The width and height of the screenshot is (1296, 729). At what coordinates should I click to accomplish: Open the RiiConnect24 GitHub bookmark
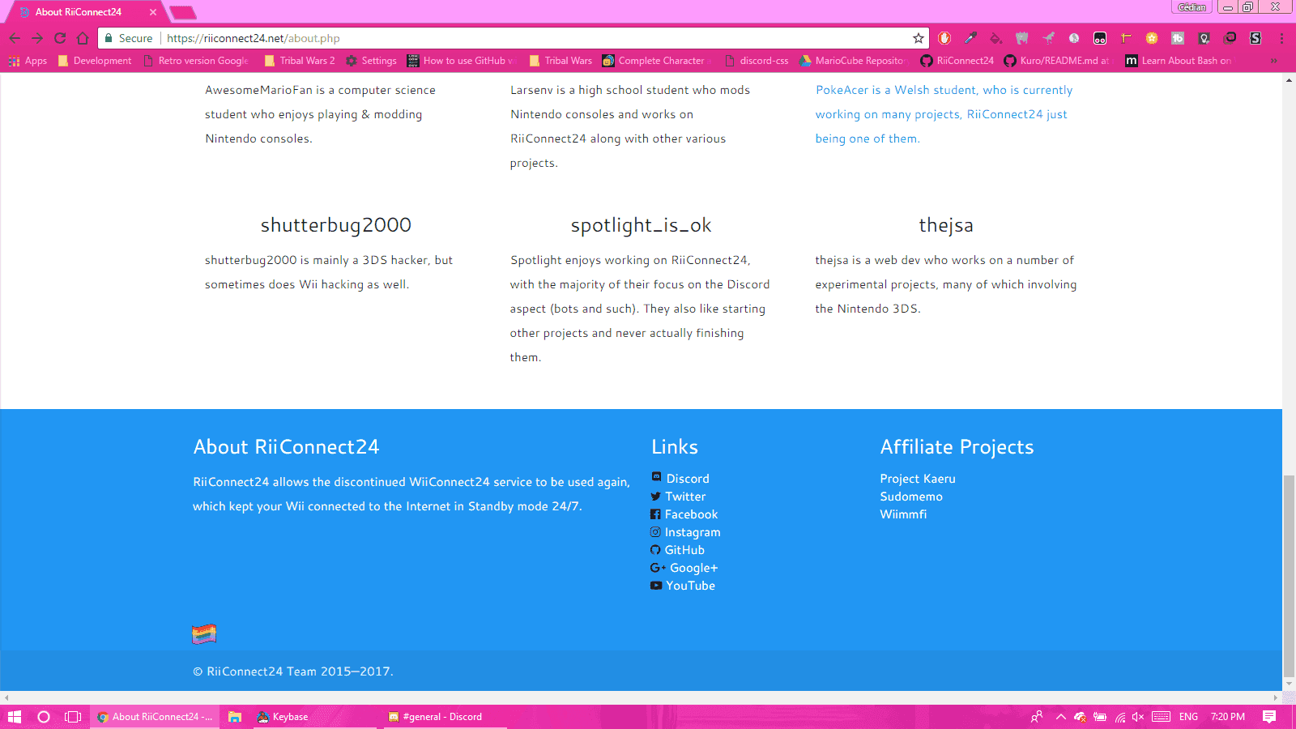[x=957, y=61]
